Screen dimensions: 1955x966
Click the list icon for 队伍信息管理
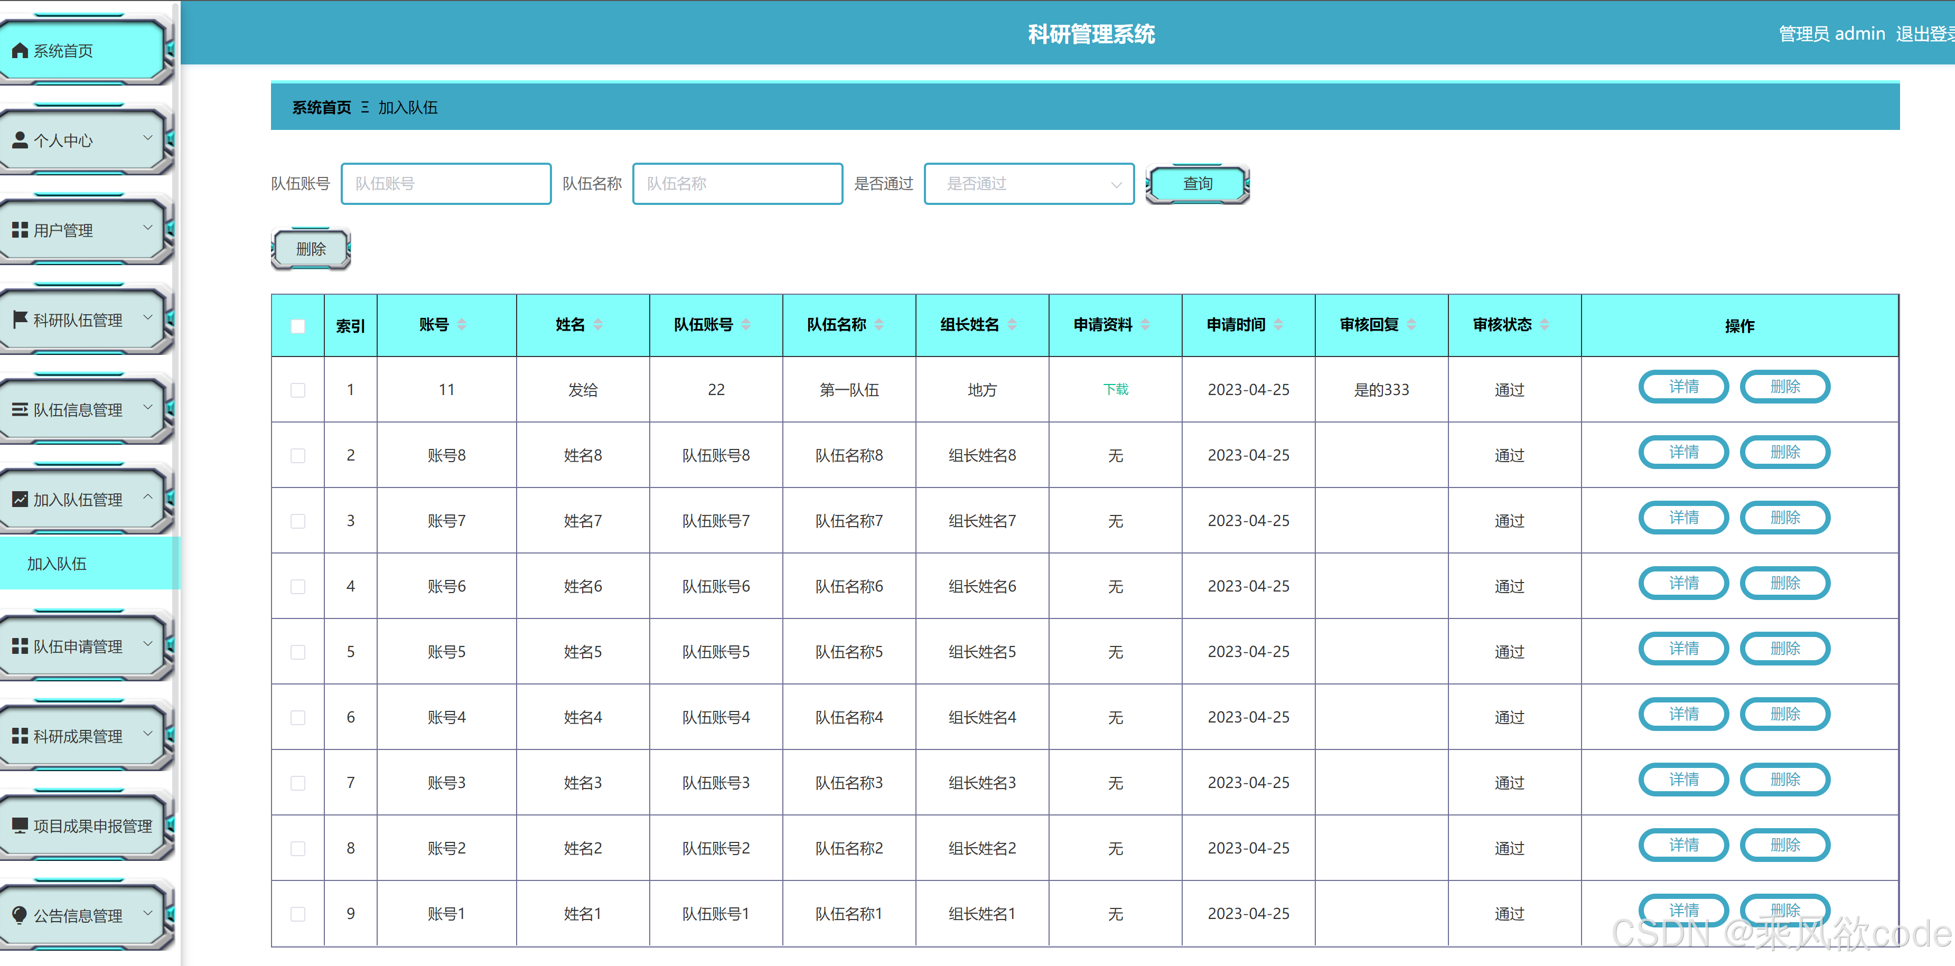coord(20,410)
